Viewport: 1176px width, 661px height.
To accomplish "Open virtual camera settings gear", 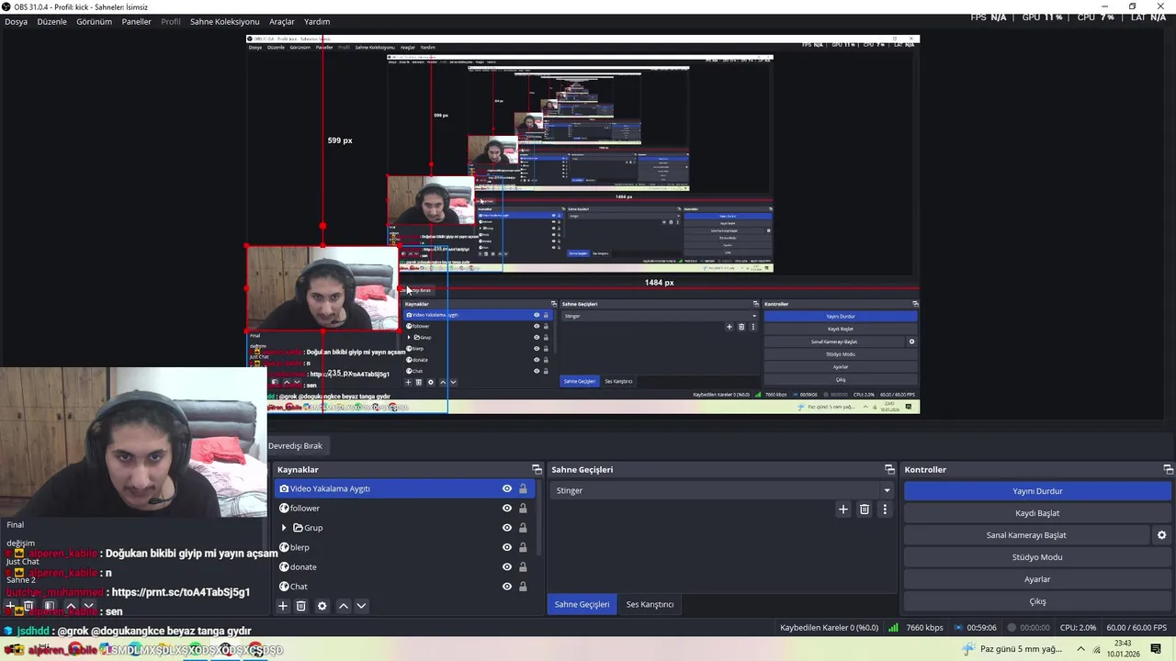I will click(1161, 535).
